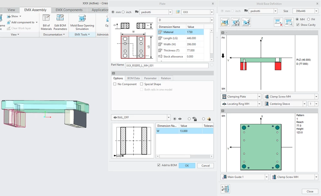Select FH side radio button
The image size is (321, 196).
pyautogui.click(x=308, y=19)
